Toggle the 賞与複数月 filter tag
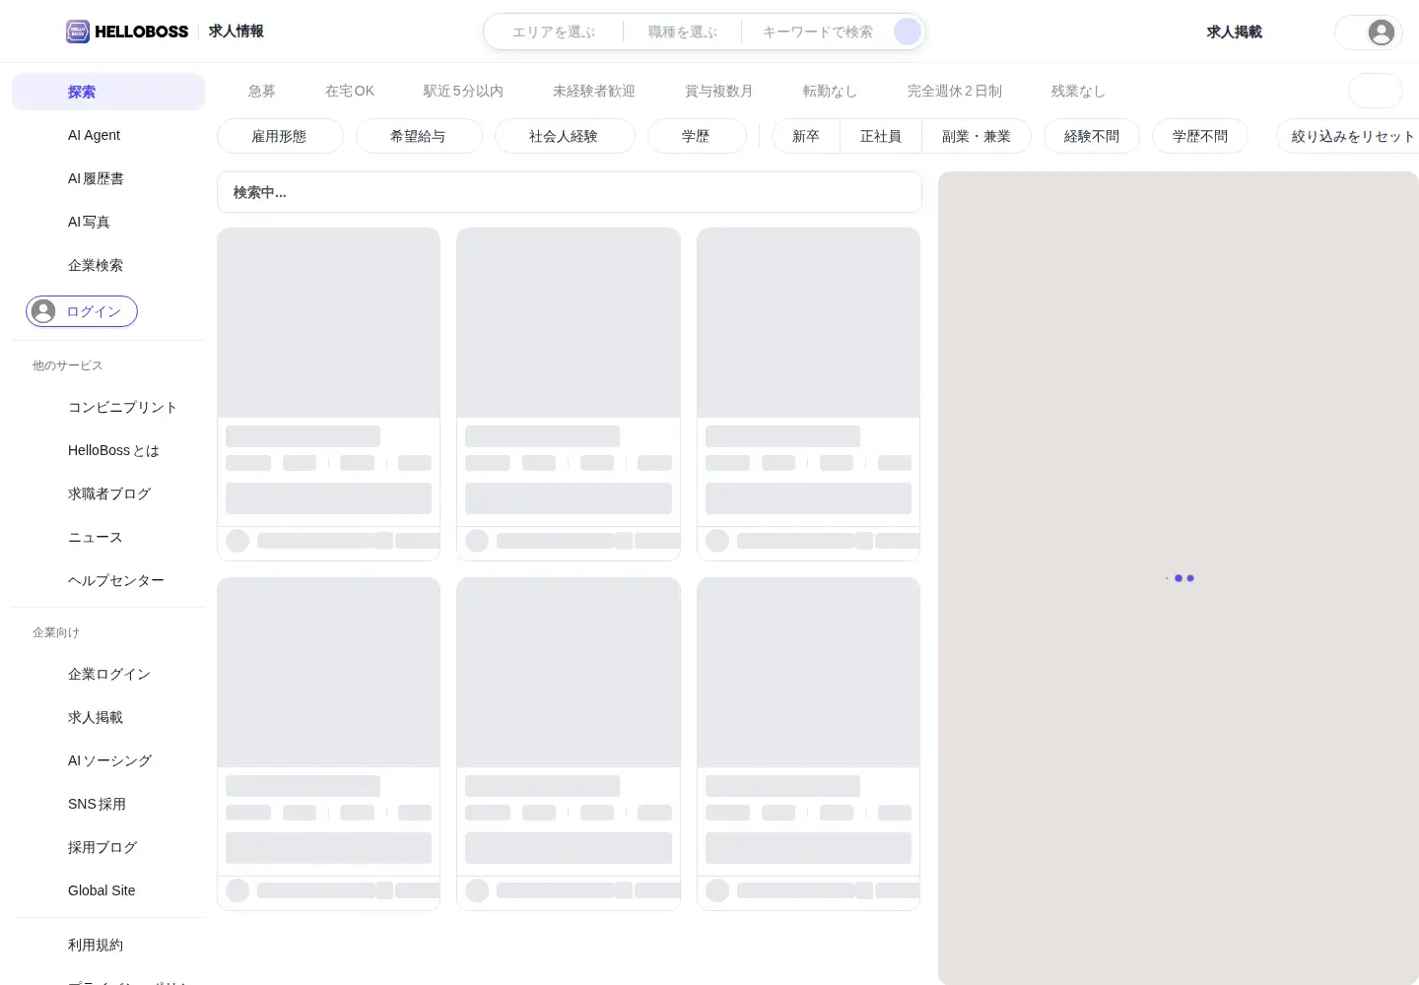This screenshot has width=1419, height=985. point(719,91)
